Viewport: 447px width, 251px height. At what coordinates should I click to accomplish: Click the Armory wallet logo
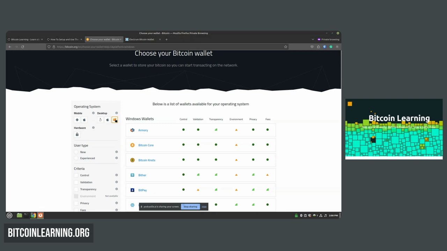click(x=132, y=130)
